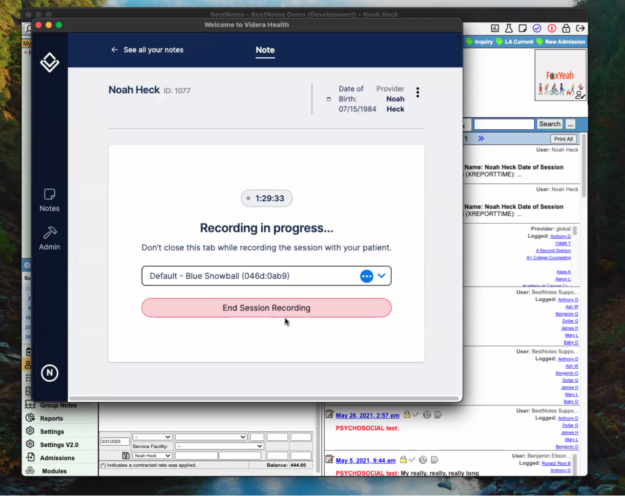Click the lock icon on May 5, 2021 note
Image resolution: width=625 pixels, height=496 pixels.
click(x=403, y=459)
